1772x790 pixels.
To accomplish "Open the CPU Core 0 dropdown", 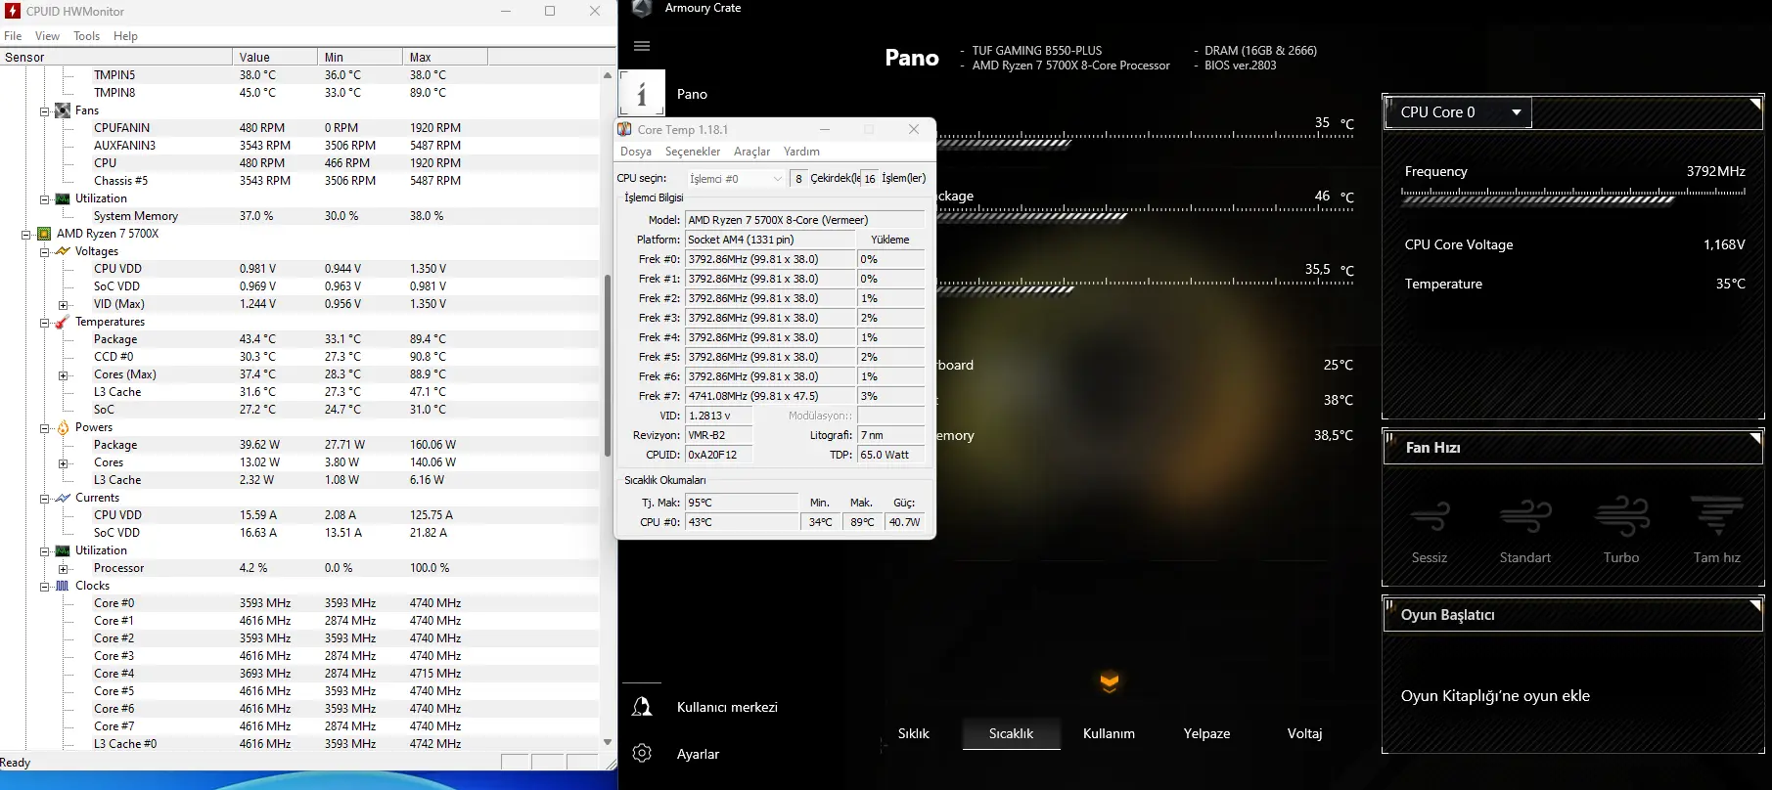I will pos(1458,112).
